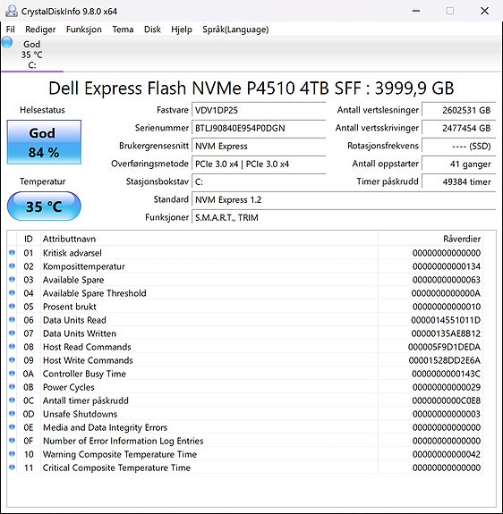The width and height of the screenshot is (503, 514).
Task: Open the Språk(Language) menu
Action: (235, 29)
